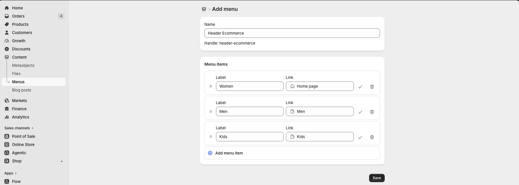The width and height of the screenshot is (519, 185).
Task: Grab the drag handle of Kids row
Action: coord(211,137)
